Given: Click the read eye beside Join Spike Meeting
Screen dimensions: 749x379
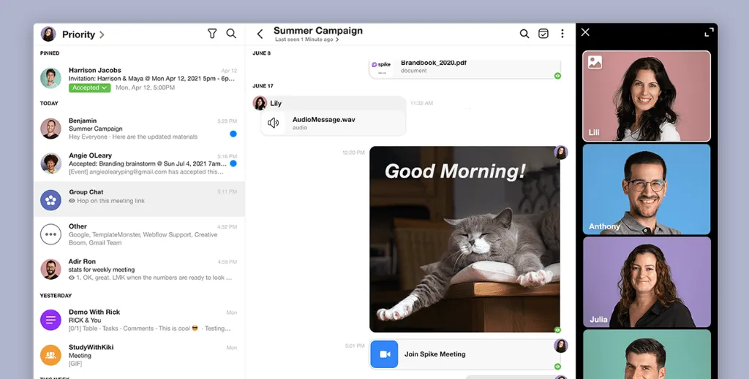Looking at the screenshot, I should point(557,367).
